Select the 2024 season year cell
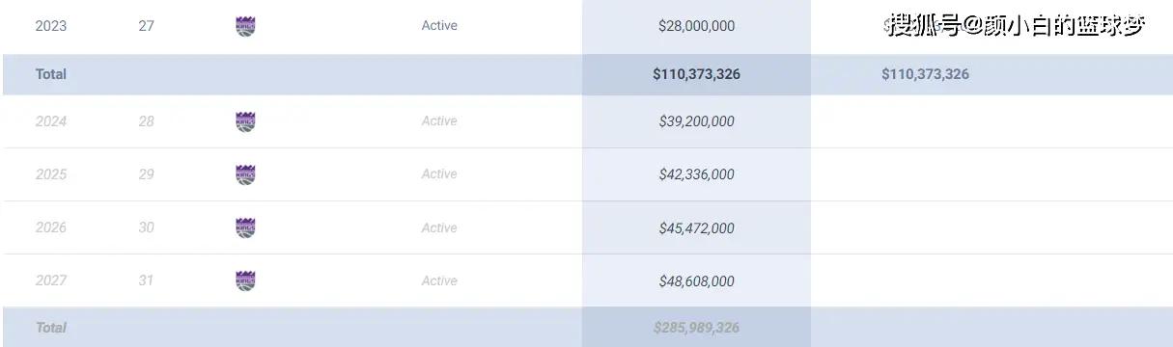 tap(51, 121)
